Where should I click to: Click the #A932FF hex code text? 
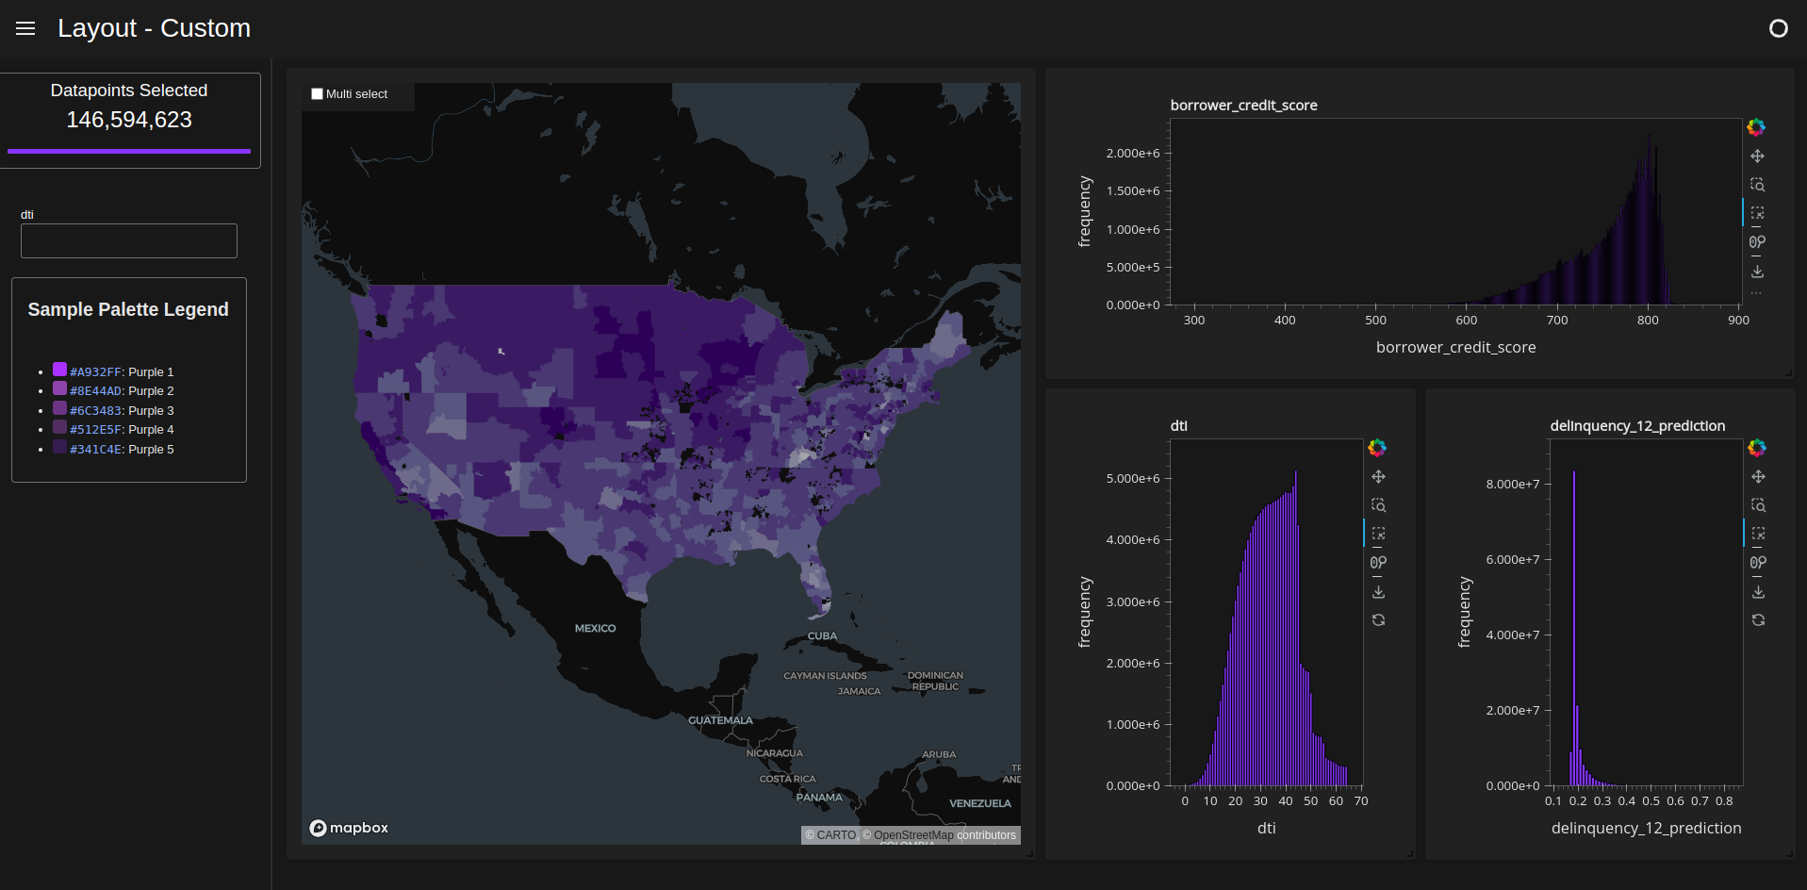[95, 372]
